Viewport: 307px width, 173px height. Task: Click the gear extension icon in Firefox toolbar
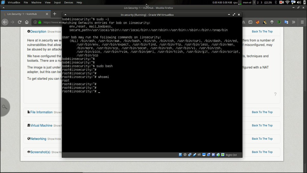[x=272, y=22]
